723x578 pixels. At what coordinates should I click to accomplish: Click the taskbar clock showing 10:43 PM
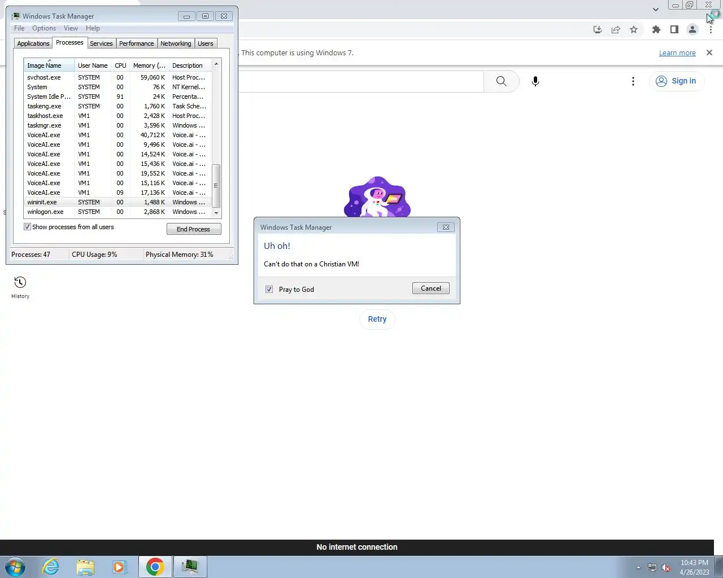click(694, 567)
